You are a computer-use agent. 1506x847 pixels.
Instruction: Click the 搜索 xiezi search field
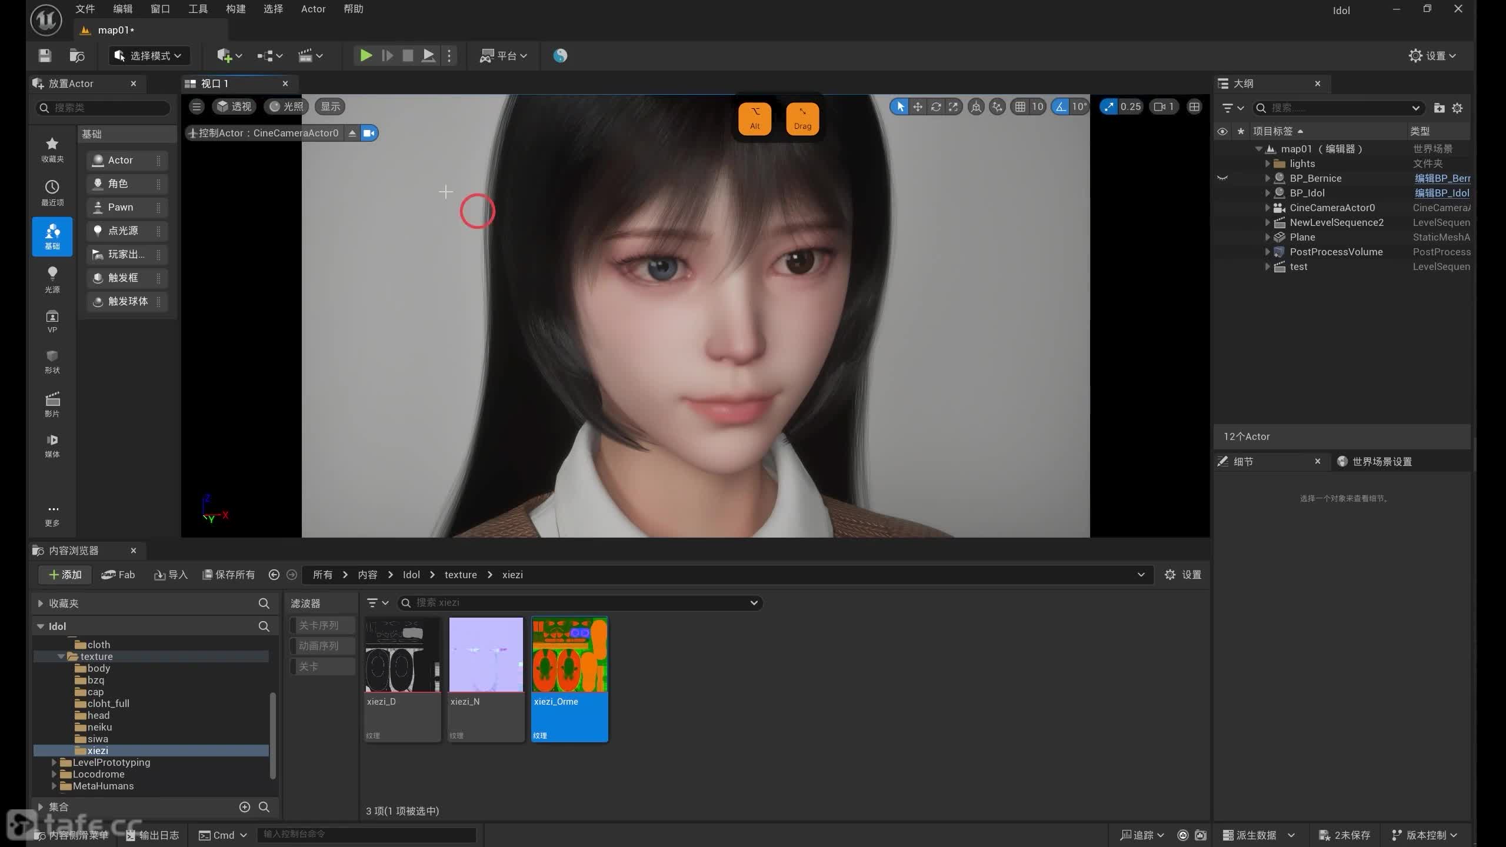[579, 603]
